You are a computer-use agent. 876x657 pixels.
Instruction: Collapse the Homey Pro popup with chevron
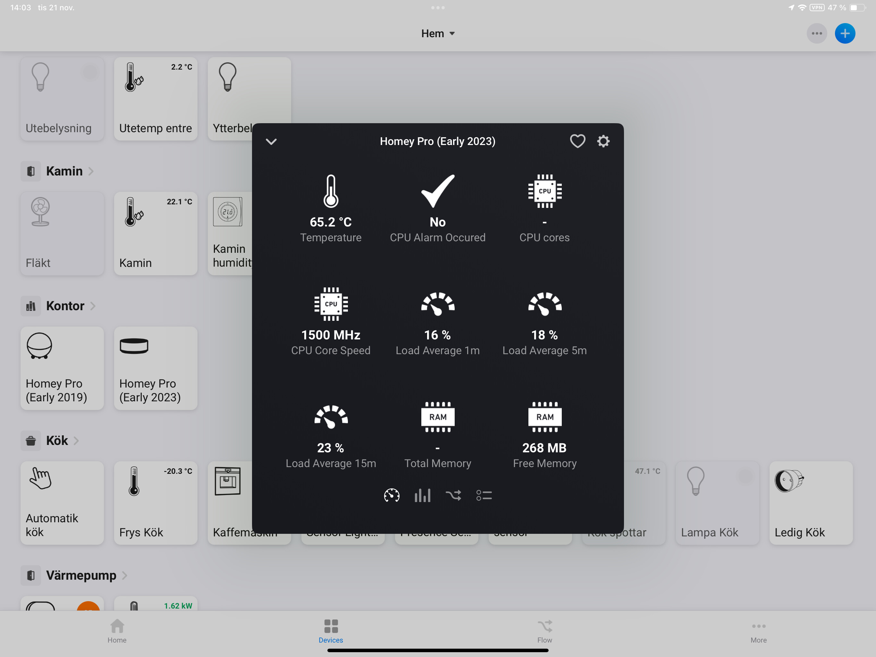pyautogui.click(x=271, y=141)
